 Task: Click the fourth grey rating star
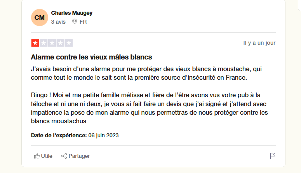61,43
